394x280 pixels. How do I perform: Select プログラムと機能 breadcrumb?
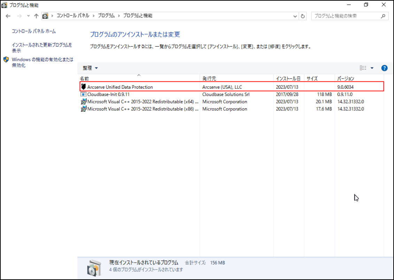[x=138, y=16]
